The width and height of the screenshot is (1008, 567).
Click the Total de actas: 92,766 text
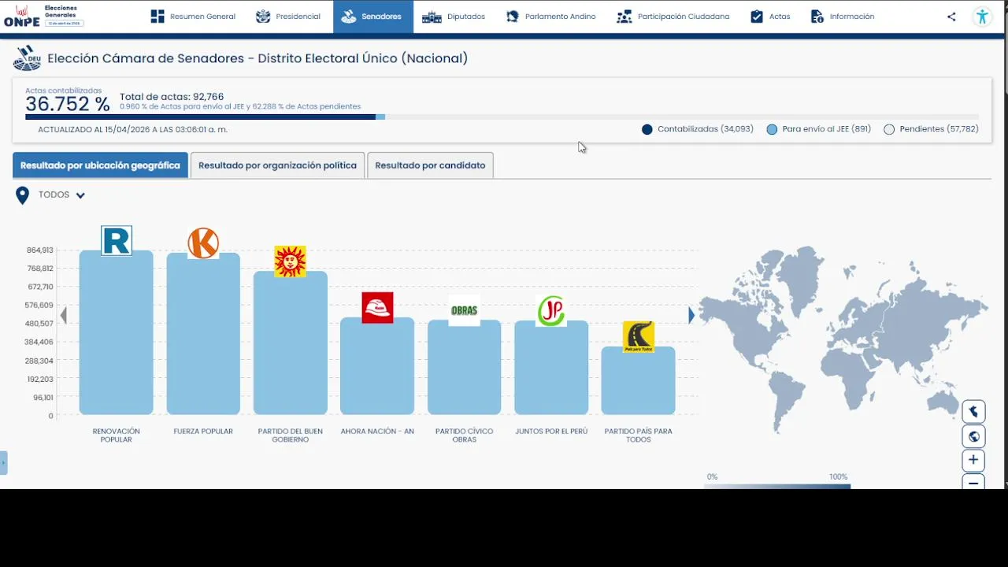tap(172, 97)
